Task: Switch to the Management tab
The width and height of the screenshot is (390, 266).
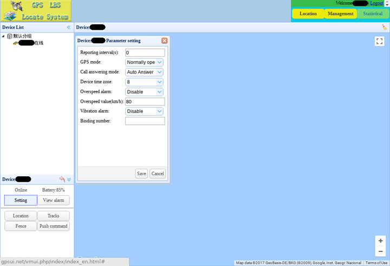Action: coord(340,14)
